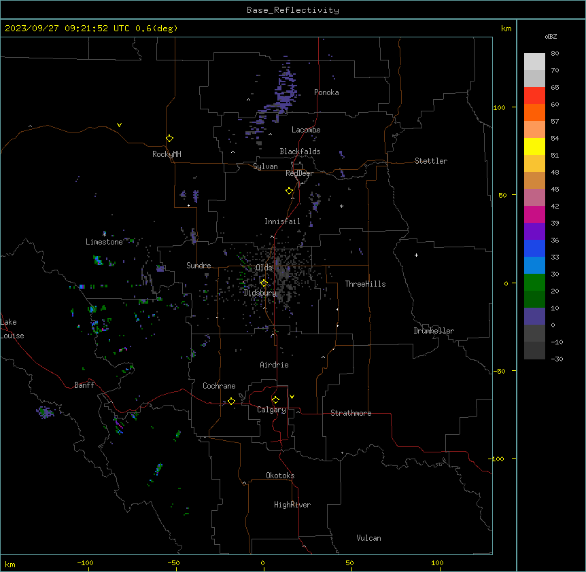Viewport: 586px width, 572px height.
Task: Click the Cochrane city label
Action: click(219, 386)
